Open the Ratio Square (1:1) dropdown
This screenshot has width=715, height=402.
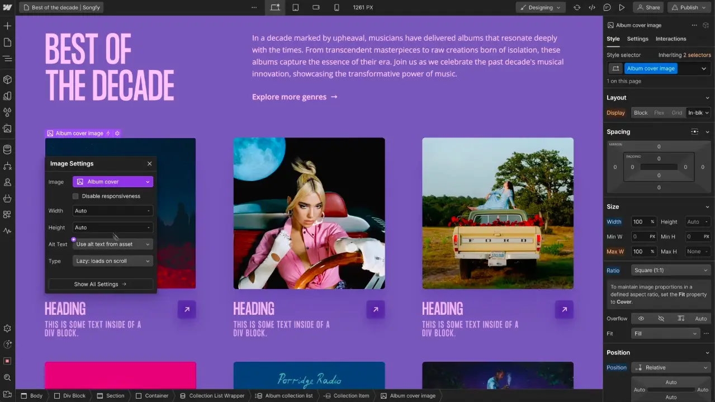click(670, 270)
